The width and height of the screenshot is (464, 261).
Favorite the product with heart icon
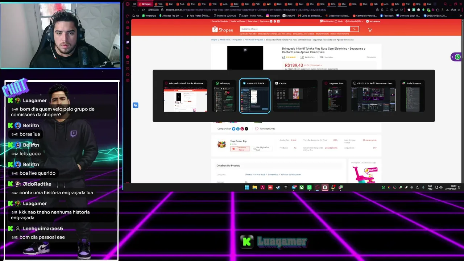click(257, 129)
